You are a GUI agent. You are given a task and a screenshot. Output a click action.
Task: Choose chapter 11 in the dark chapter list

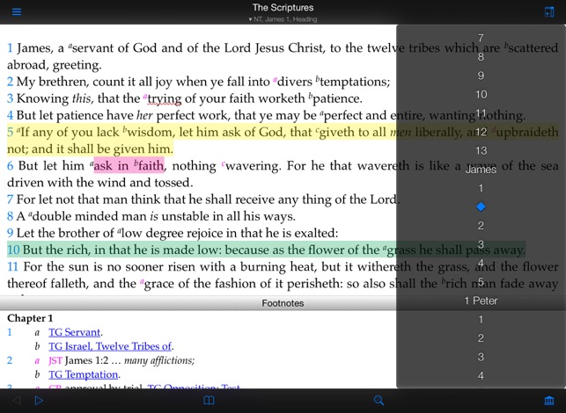click(x=481, y=113)
